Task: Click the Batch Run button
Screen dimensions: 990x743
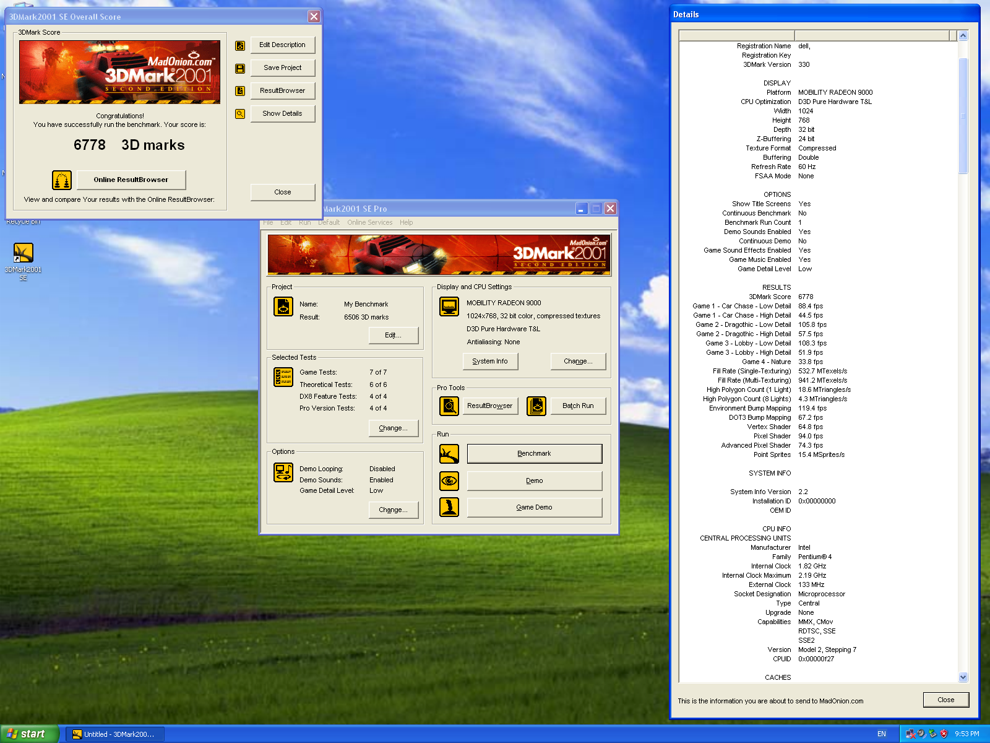Action: (x=579, y=406)
